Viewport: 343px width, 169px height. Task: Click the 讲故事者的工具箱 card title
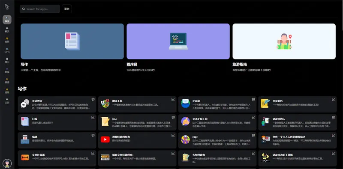[x=283, y=155]
